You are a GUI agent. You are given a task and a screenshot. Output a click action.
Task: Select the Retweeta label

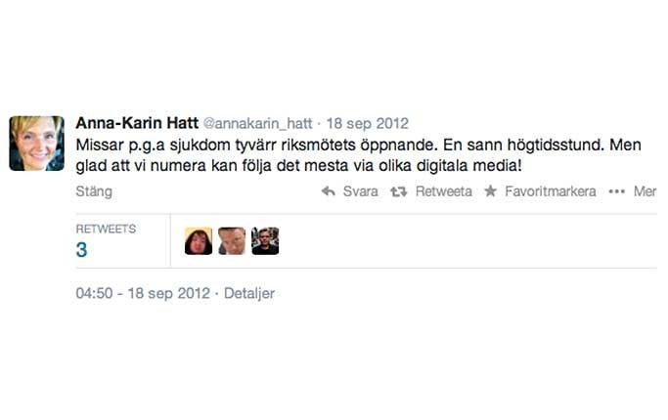click(x=444, y=191)
